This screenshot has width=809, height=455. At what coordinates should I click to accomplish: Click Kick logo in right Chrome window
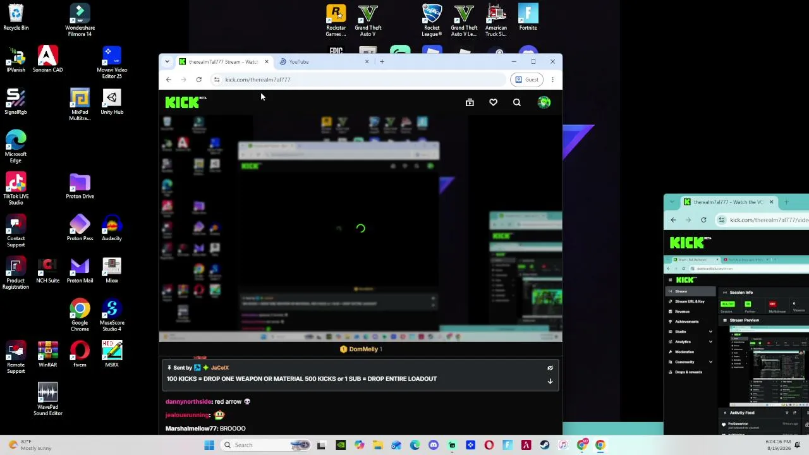[x=690, y=242]
